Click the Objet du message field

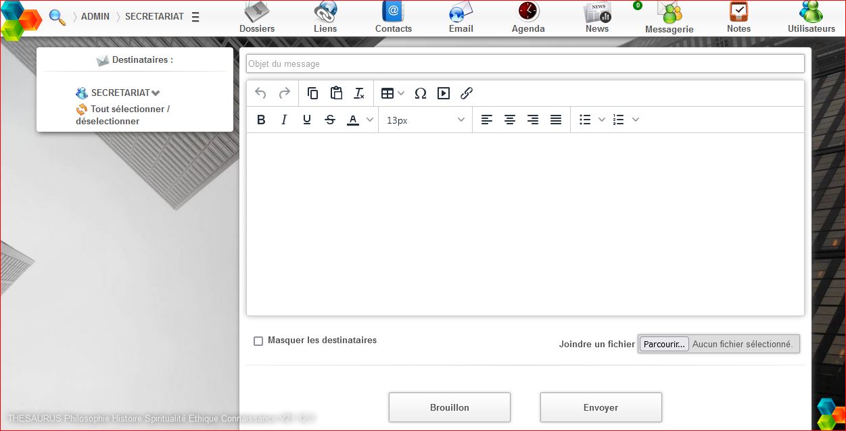click(x=525, y=64)
